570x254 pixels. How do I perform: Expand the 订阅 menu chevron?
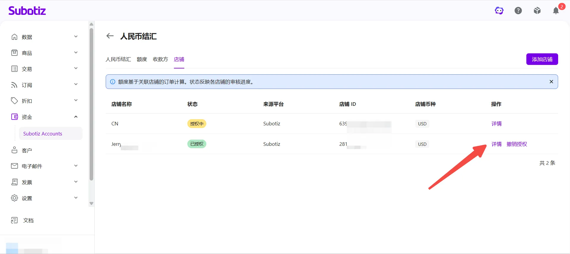(76, 84)
